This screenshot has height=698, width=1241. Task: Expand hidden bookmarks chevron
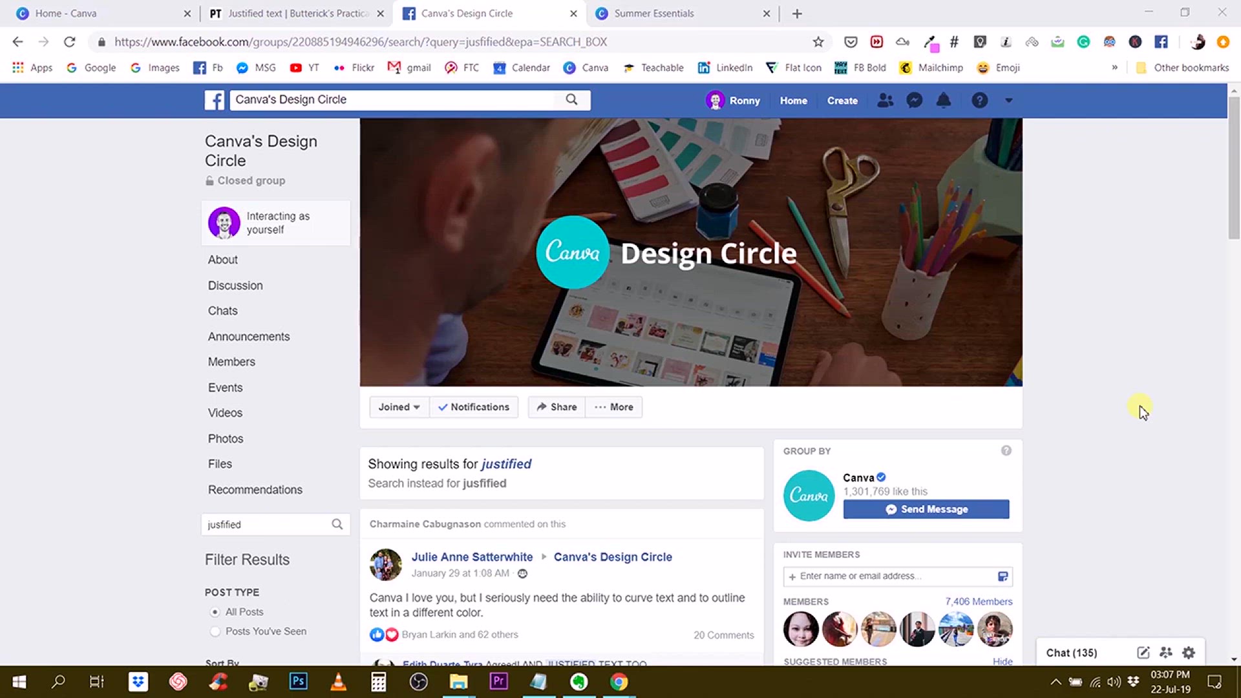pyautogui.click(x=1114, y=67)
